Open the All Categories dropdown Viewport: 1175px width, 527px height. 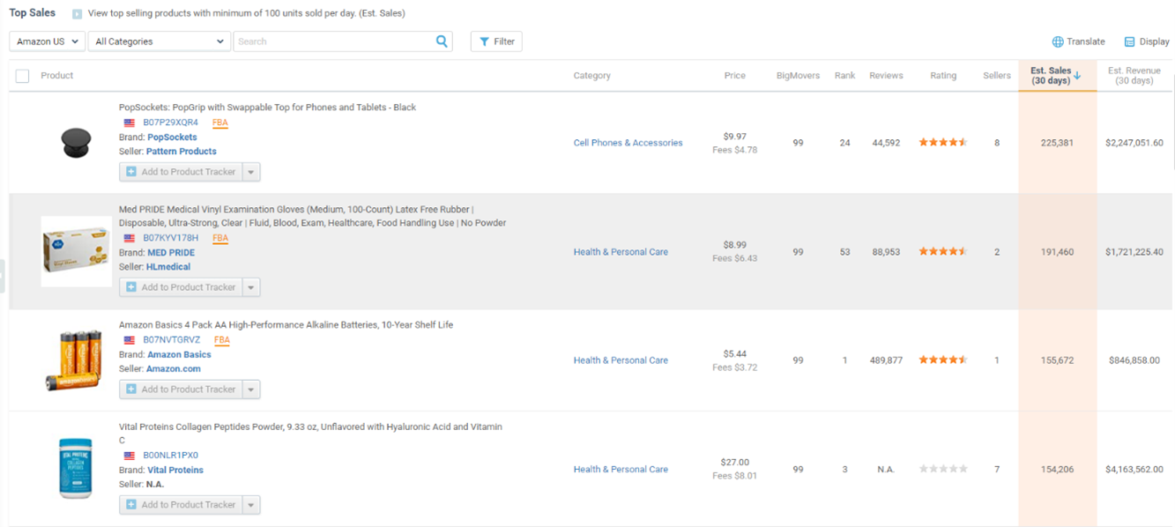[160, 41]
